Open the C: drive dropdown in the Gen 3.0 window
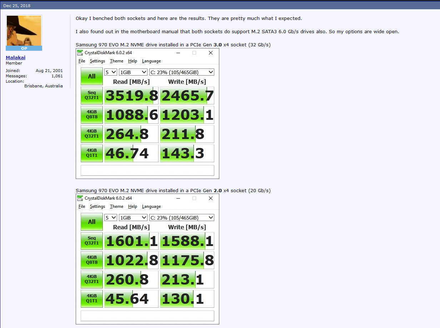 pos(182,72)
